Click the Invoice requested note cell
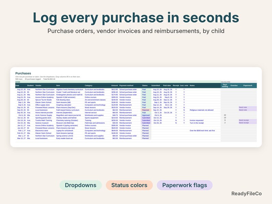This screenshot has width=272, height=204. point(197,120)
